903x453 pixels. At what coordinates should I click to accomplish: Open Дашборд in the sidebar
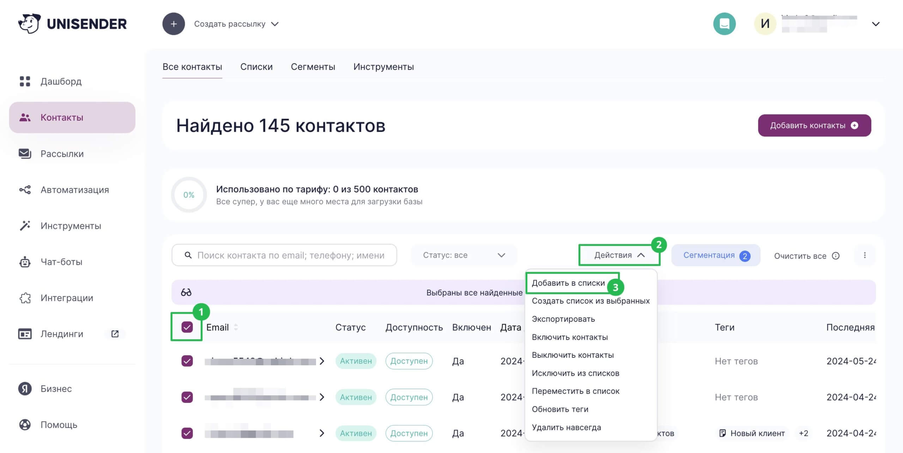[61, 81]
